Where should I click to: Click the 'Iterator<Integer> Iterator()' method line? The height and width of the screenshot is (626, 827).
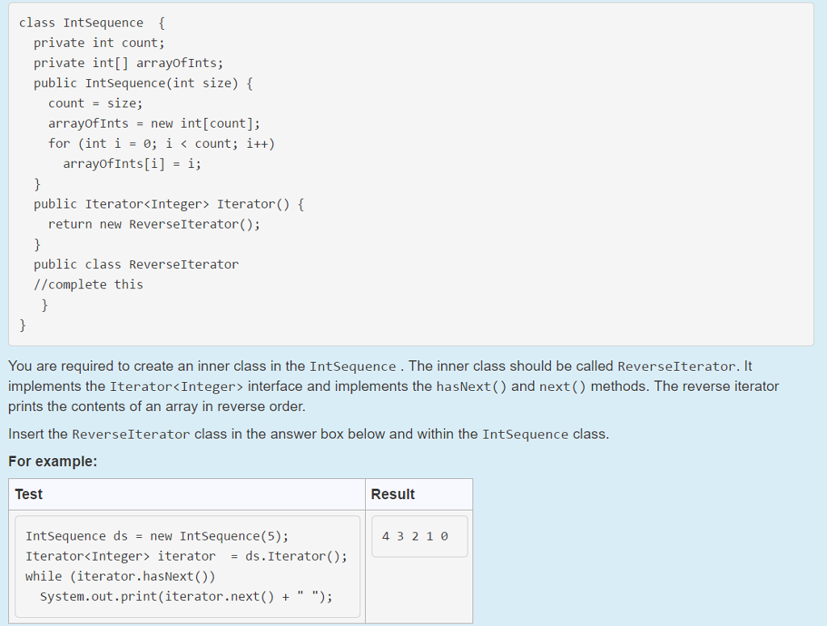tap(168, 204)
